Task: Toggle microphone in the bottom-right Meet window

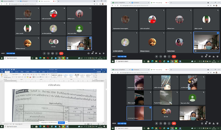Action: coord(156,124)
